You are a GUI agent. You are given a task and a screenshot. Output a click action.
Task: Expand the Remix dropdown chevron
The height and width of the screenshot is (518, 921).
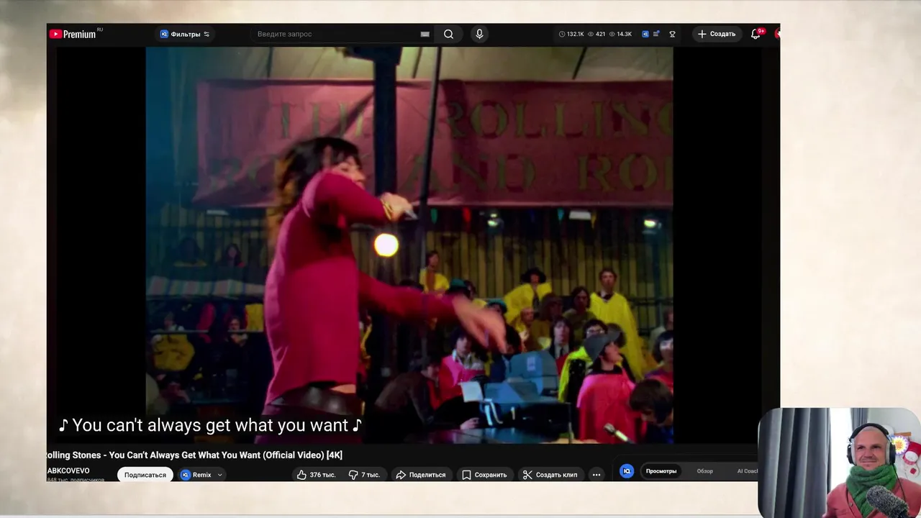[x=220, y=475]
